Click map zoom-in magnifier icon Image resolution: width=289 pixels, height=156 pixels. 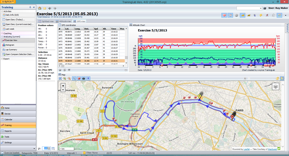click(65, 79)
